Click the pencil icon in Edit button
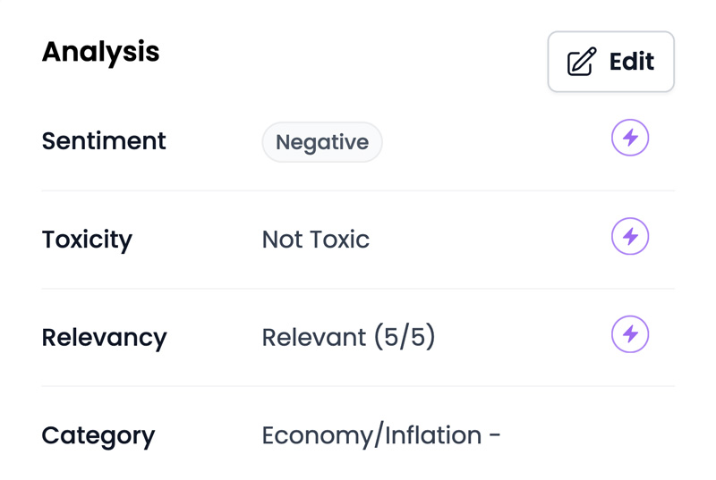Image resolution: width=716 pixels, height=480 pixels. [581, 61]
